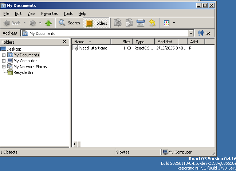Close the Folders side panel
Viewport: 236px width, 171px height.
pos(64,42)
